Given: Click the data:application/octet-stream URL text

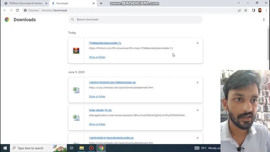Looking at the screenshot, I should pyautogui.click(x=138, y=115).
